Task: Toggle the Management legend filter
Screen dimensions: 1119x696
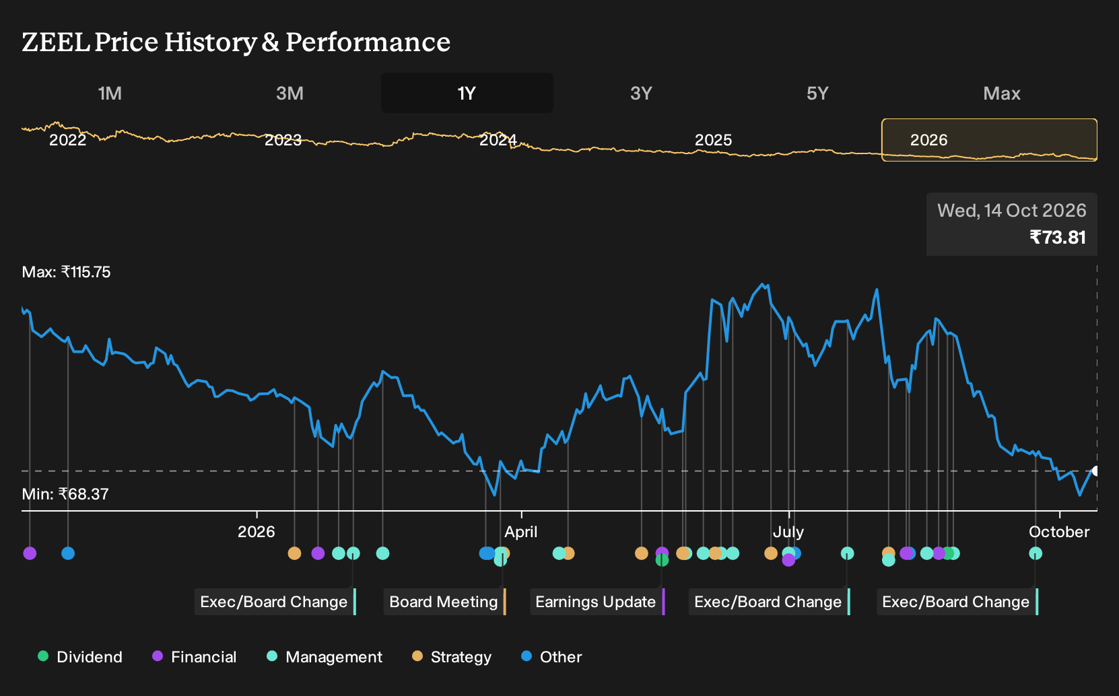Action: pyautogui.click(x=325, y=656)
